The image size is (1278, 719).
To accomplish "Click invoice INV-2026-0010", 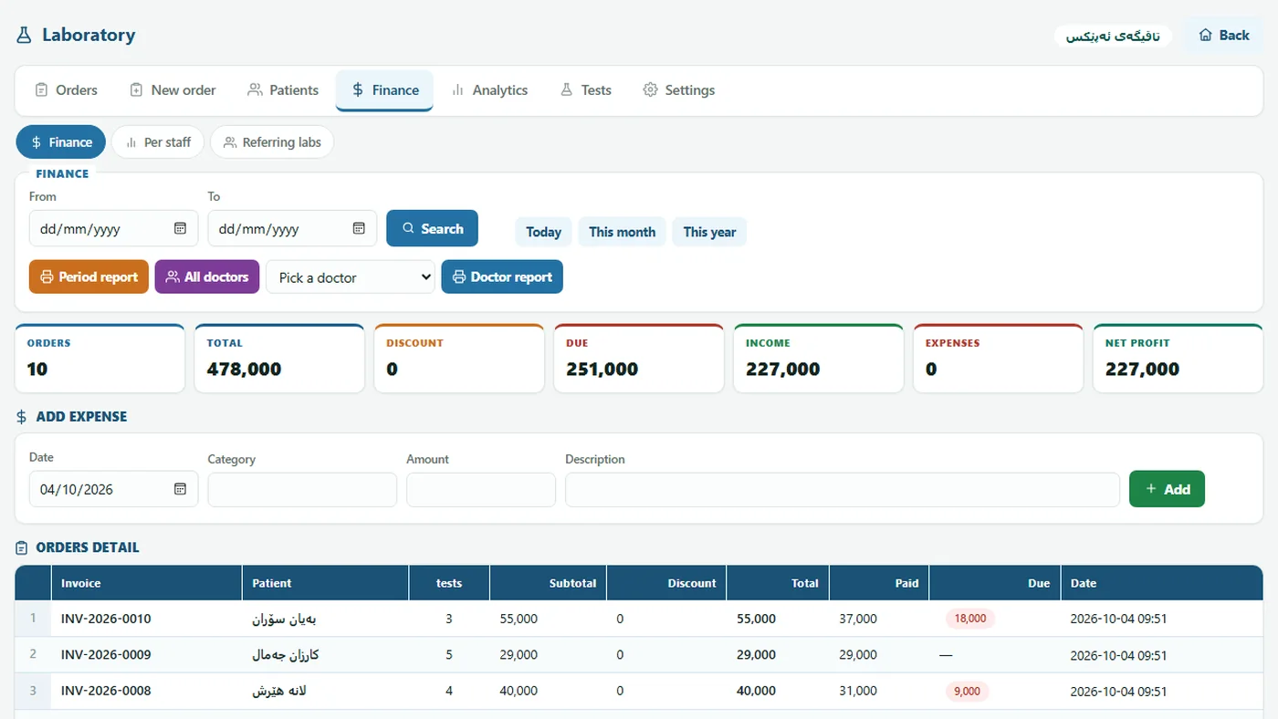I will [106, 619].
